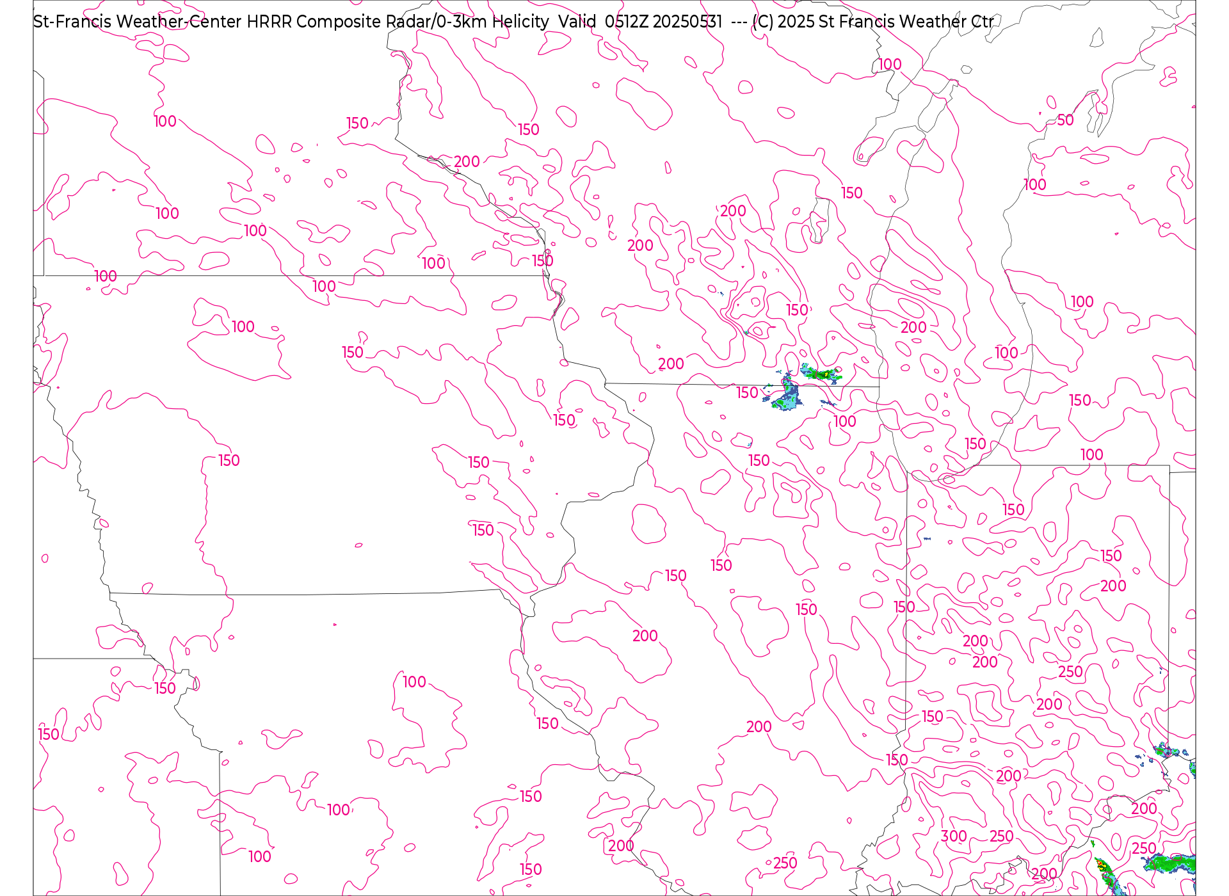Viewport: 1229px width, 896px height.
Task: Click the "250" label beside the 300 label
Action: [1002, 836]
